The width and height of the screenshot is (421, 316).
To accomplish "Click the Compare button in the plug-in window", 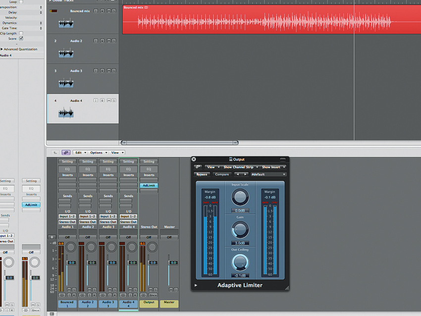I will pos(222,174).
